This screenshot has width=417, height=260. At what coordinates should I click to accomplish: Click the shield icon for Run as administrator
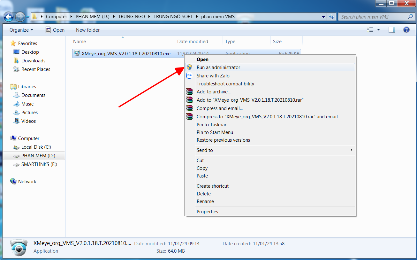tap(189, 67)
